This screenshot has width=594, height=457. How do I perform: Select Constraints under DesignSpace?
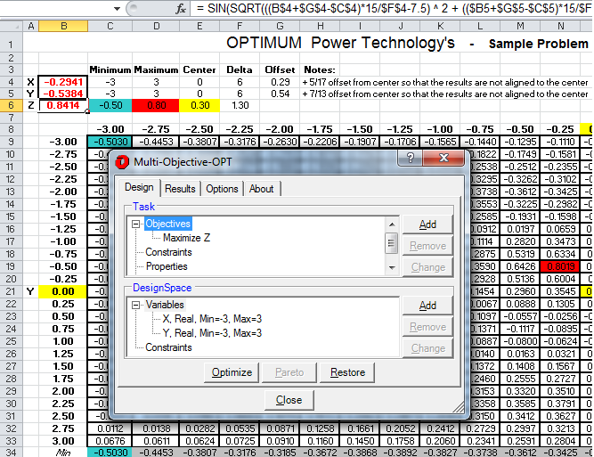[x=168, y=347]
